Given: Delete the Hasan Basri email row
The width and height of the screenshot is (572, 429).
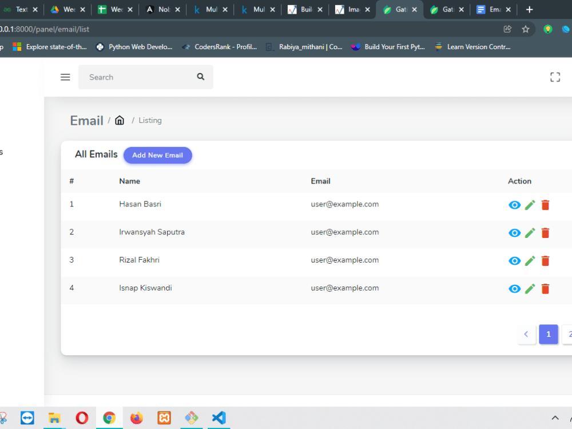Looking at the screenshot, I should 545,205.
